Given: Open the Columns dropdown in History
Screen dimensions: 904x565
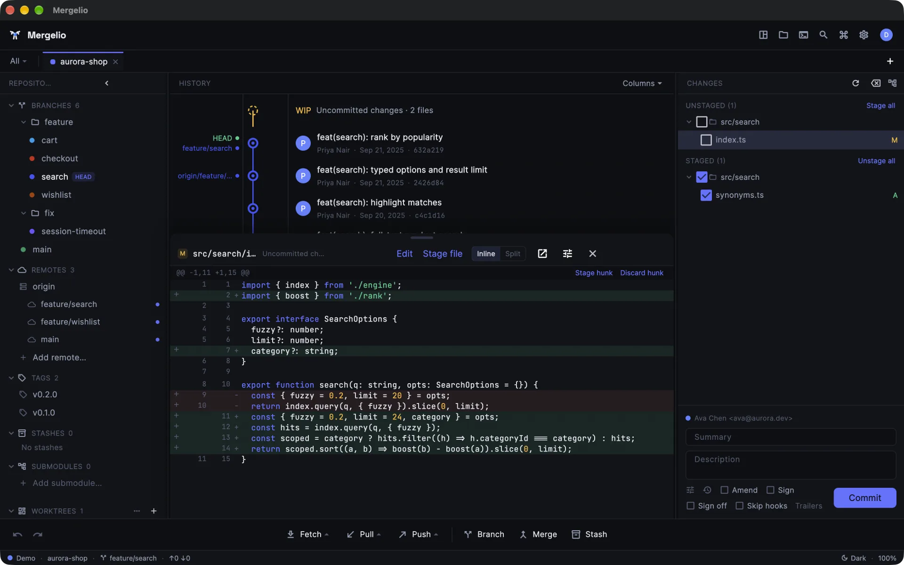Looking at the screenshot, I should tap(642, 83).
